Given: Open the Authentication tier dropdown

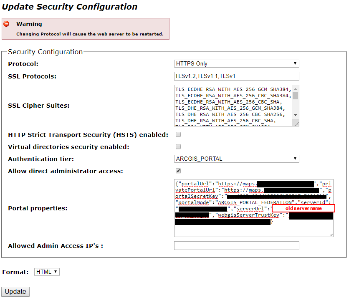Looking at the screenshot, I should [x=236, y=159].
